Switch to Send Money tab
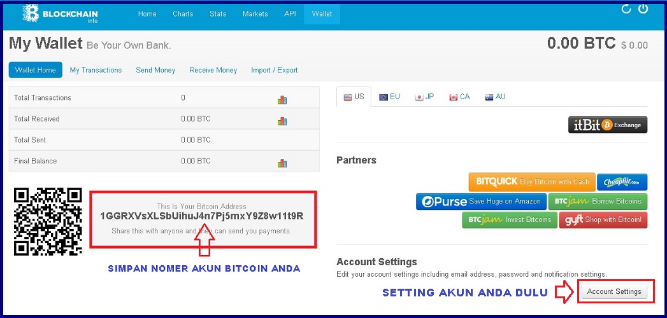This screenshot has height=318, width=667. [x=155, y=70]
